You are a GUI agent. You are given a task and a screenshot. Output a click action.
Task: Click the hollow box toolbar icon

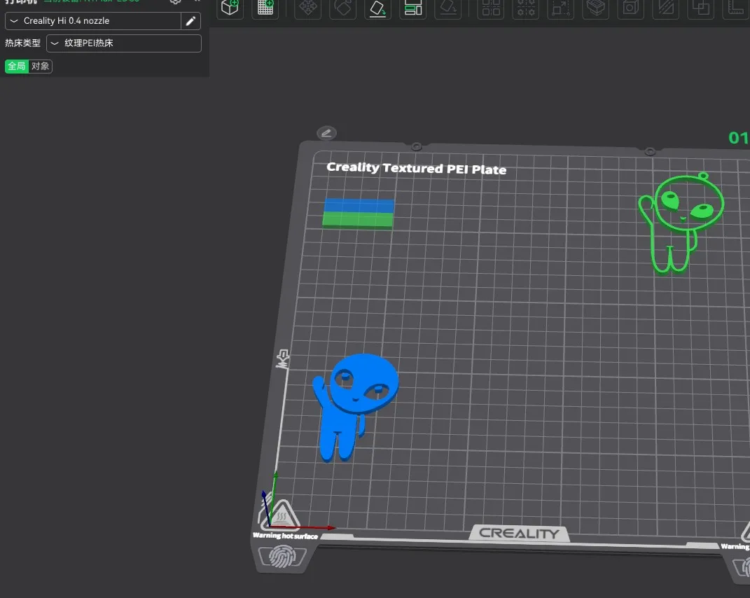pos(596,8)
